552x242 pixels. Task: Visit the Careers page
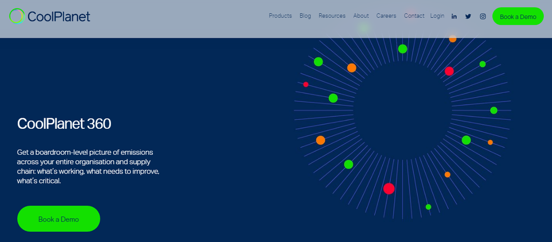coord(386,16)
